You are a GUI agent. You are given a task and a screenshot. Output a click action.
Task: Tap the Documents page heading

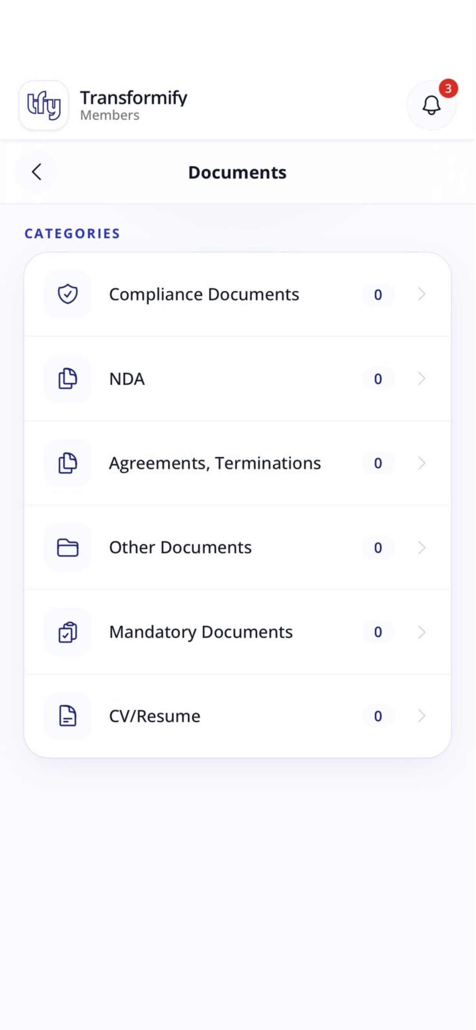(238, 172)
